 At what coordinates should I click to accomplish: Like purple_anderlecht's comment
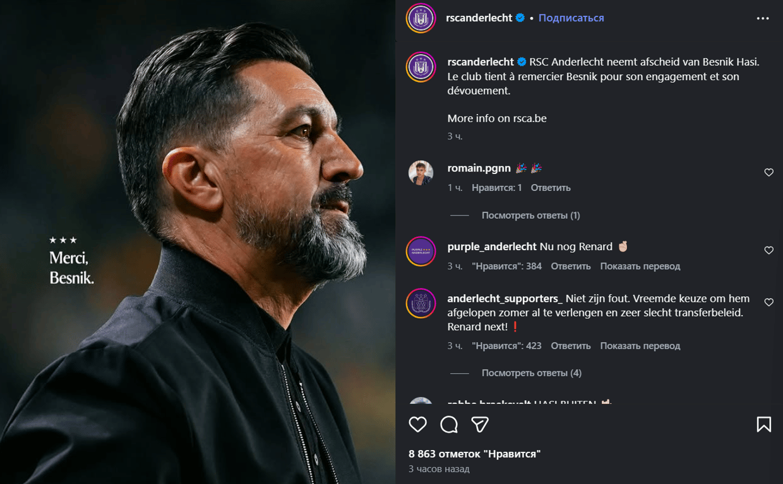(768, 251)
